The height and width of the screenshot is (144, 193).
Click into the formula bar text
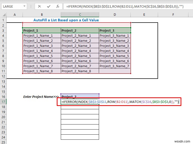pyautogui.click(x=125, y=6)
